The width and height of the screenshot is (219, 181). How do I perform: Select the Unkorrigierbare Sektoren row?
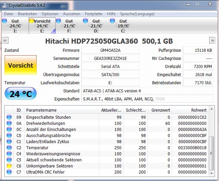(107, 166)
